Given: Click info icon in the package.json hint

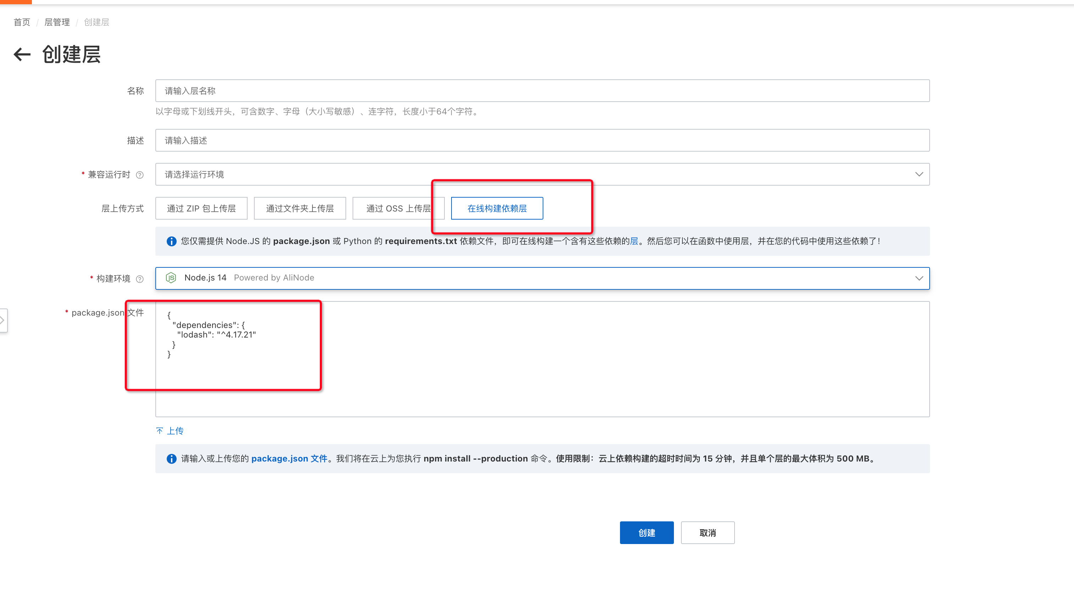Looking at the screenshot, I should (x=171, y=458).
